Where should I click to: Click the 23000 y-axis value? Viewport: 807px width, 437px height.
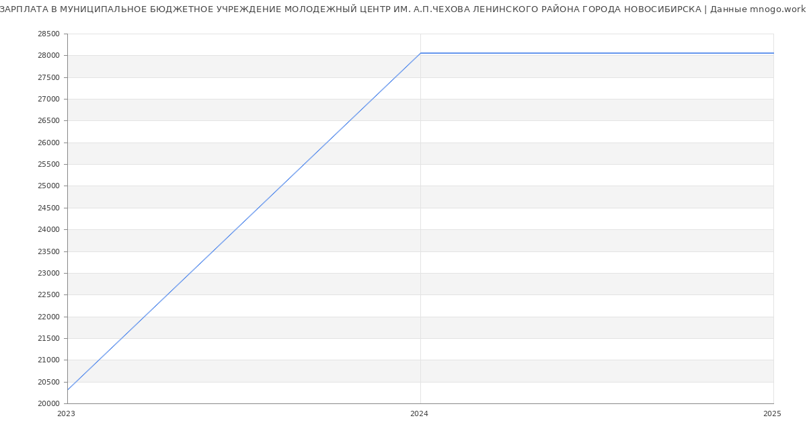[48, 274]
